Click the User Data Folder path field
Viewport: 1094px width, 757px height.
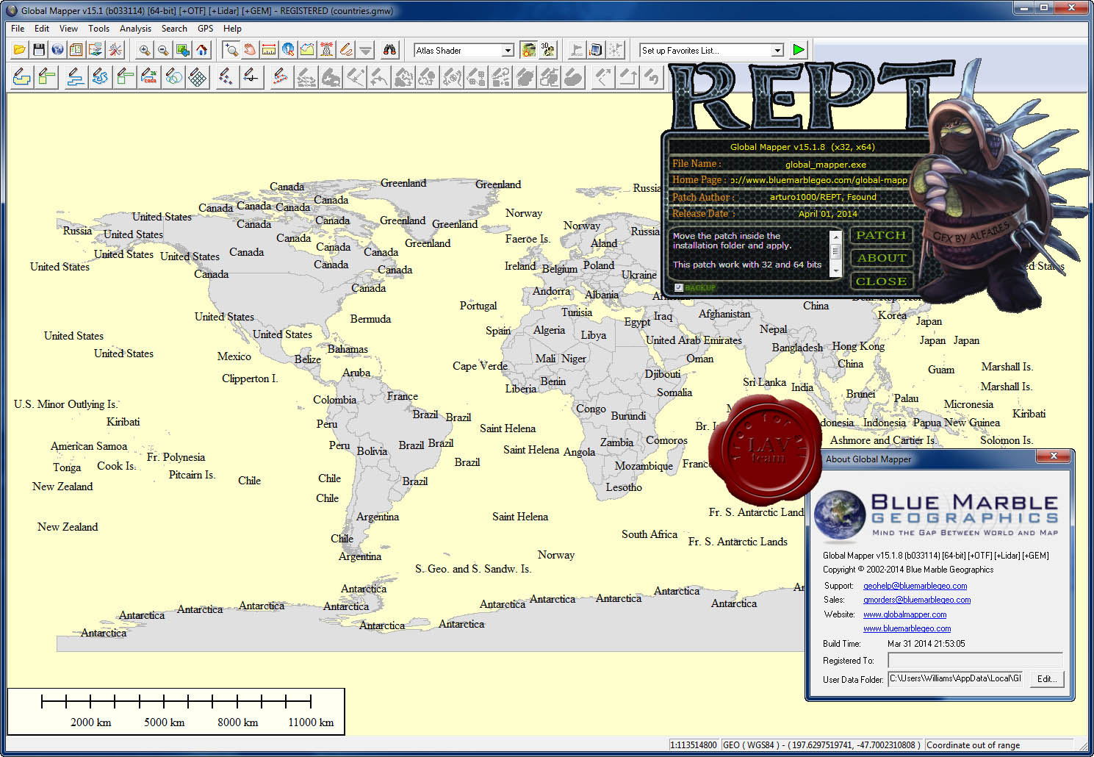tap(956, 678)
